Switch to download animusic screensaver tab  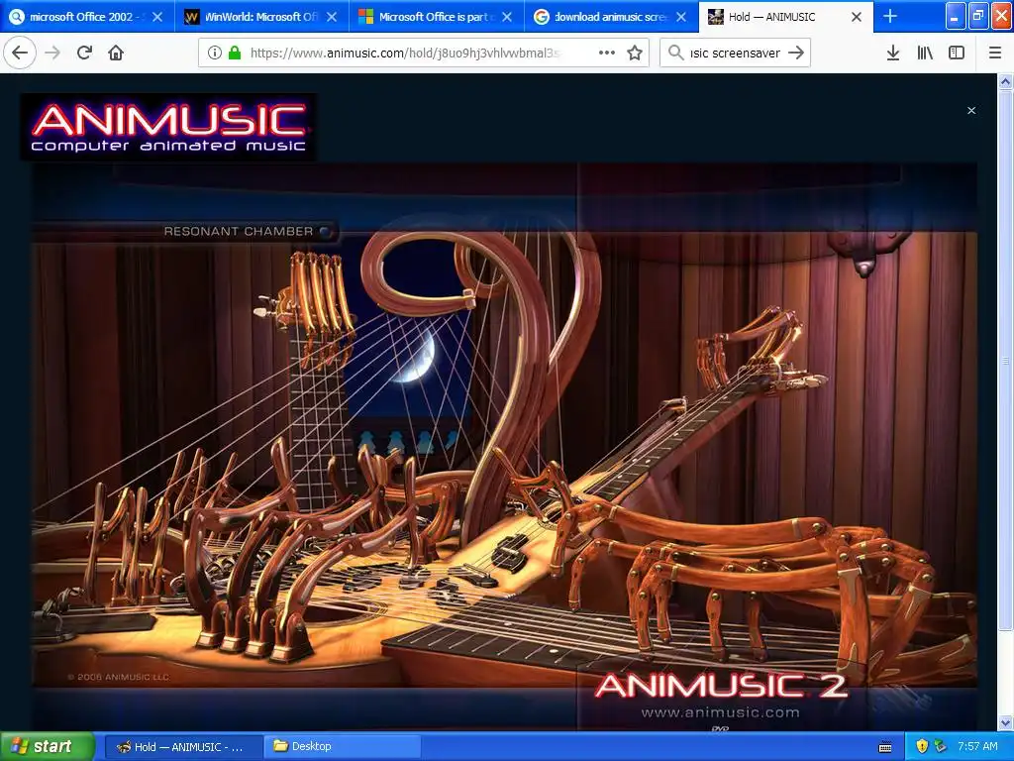[611, 17]
